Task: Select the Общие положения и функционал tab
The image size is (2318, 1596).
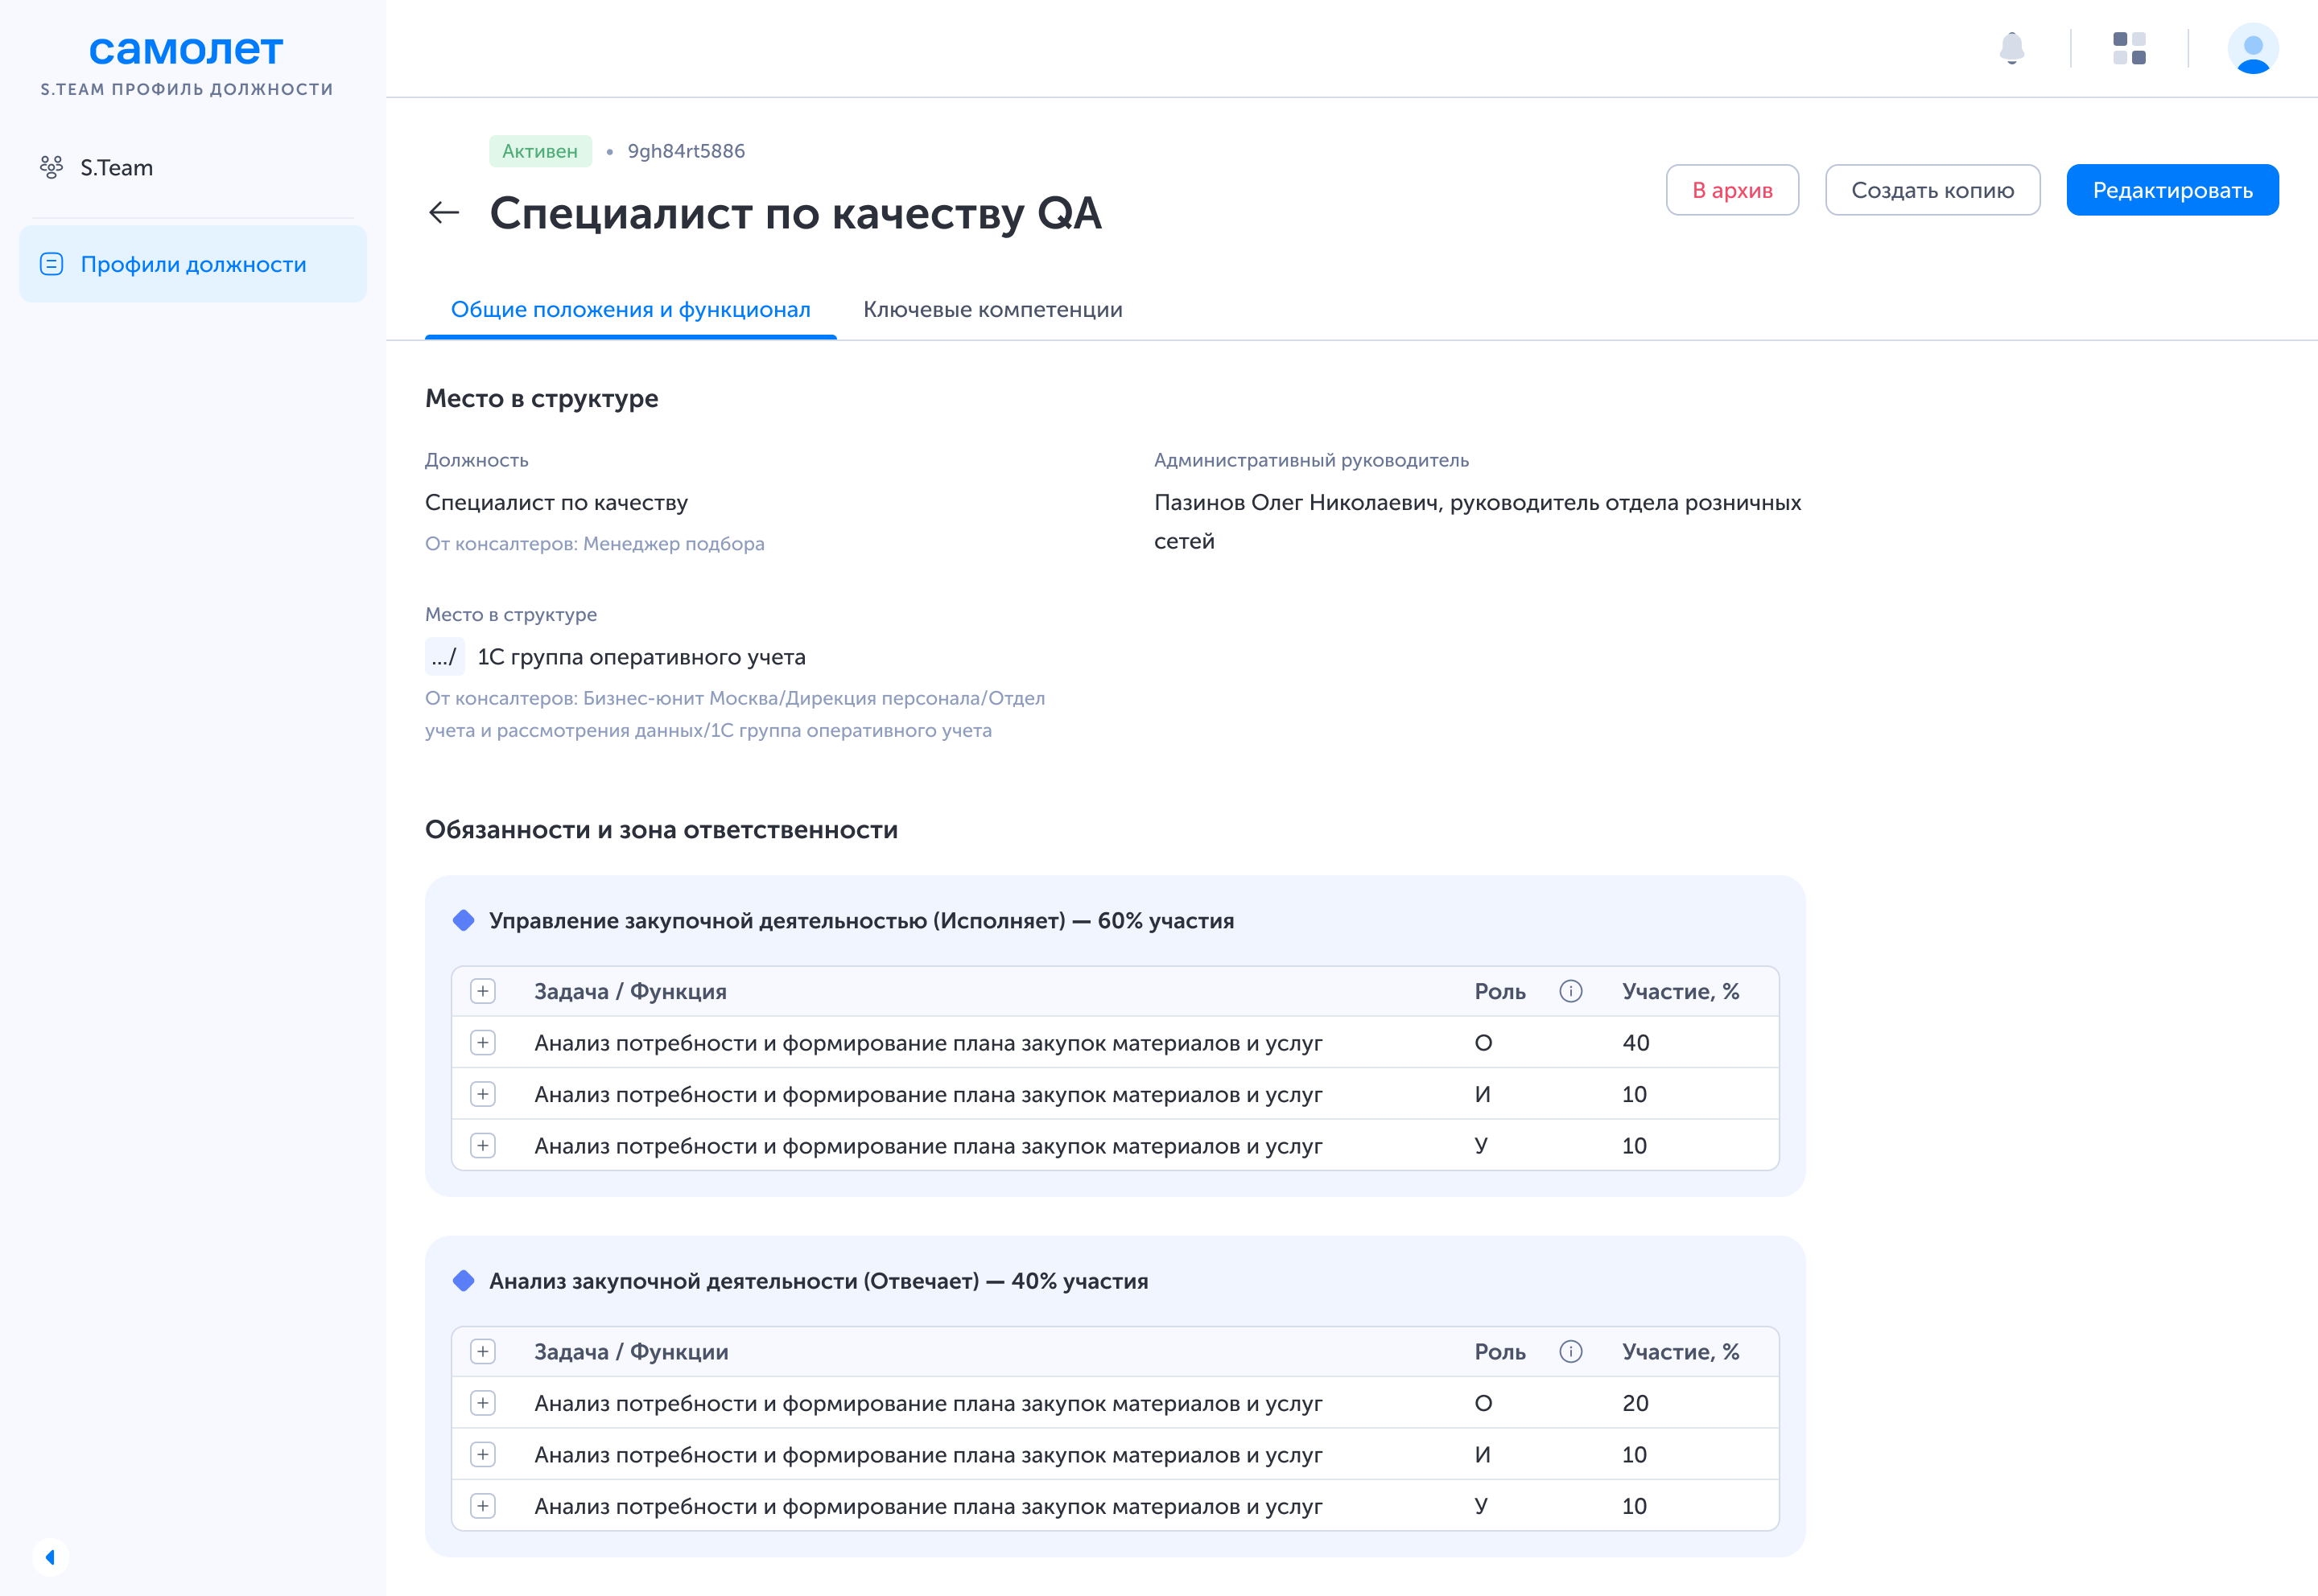Action: (630, 310)
